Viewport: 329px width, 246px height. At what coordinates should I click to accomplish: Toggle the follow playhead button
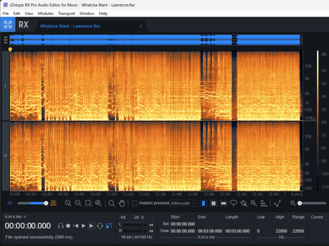(x=109, y=226)
